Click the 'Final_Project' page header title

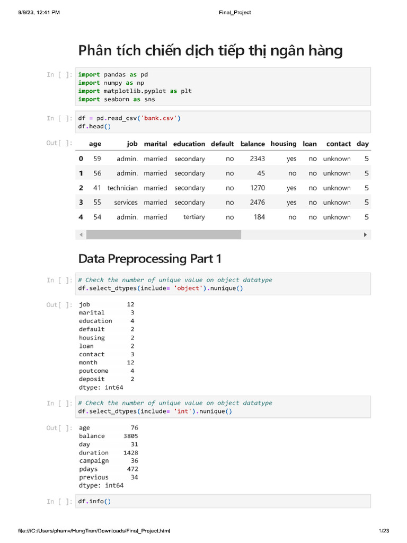[235, 12]
